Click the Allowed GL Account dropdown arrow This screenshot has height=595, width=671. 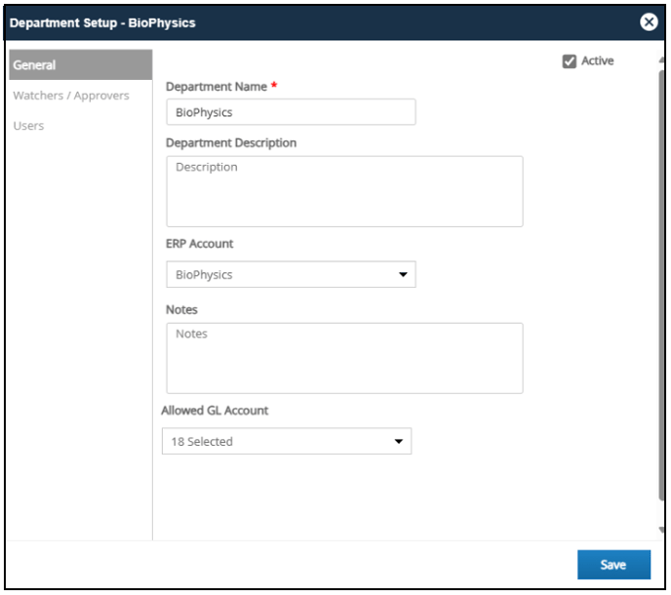pyautogui.click(x=399, y=441)
